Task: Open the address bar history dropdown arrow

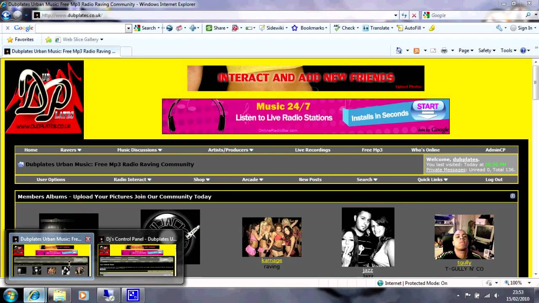Action: [x=395, y=15]
